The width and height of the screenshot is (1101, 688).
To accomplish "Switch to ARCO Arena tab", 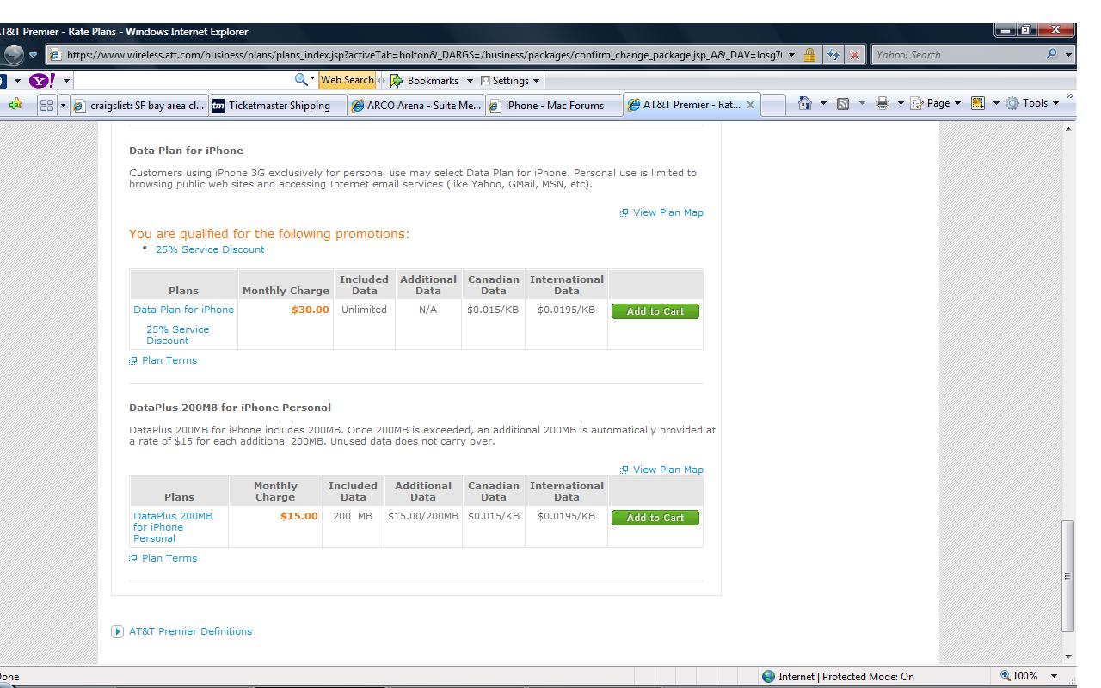I will coord(415,105).
